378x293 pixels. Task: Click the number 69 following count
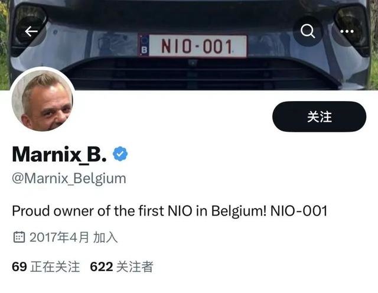tap(19, 267)
